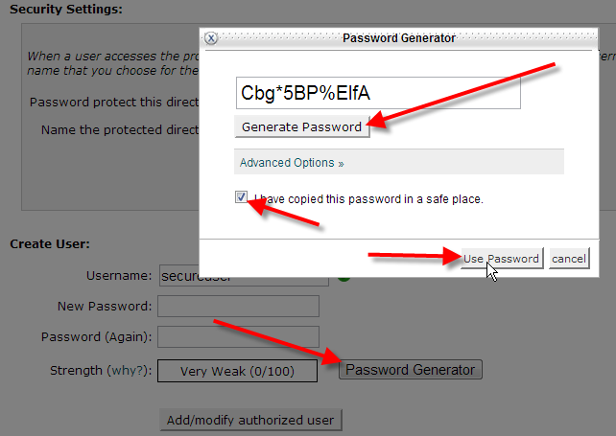616x436 pixels.
Task: Click the 'copied this password in a safe place' label
Action: coord(368,199)
